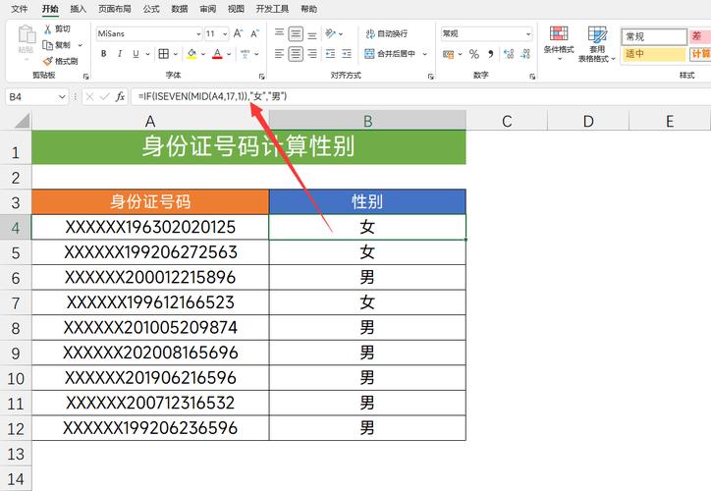
Task: Toggle center text alignment
Action: tap(296, 54)
